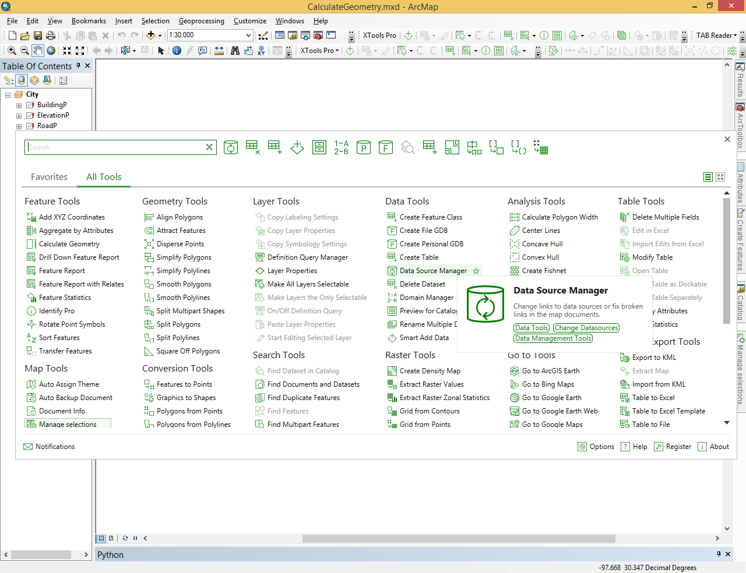Click the Create File GDB shortcut icon

click(386, 147)
